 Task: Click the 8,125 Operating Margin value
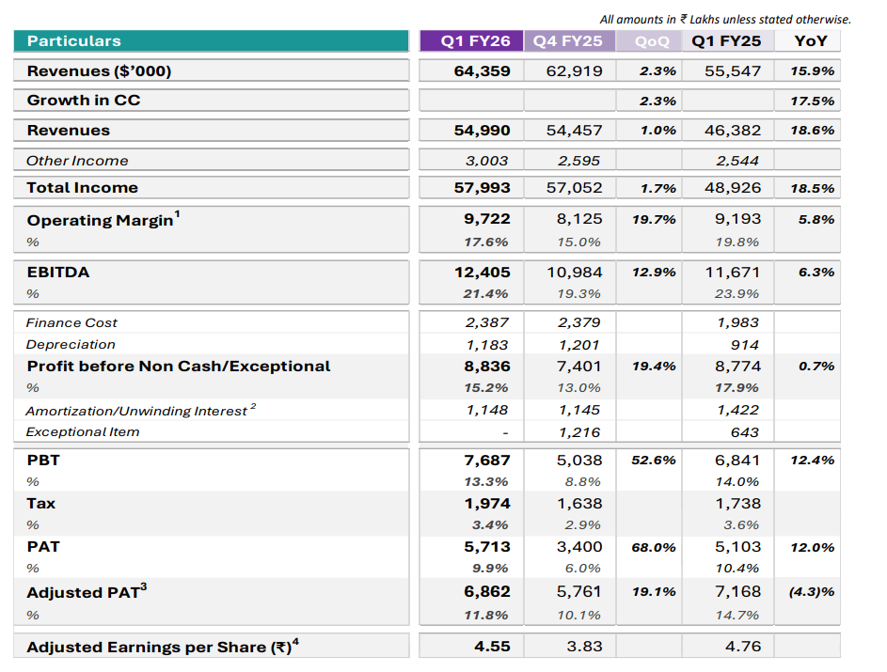tap(579, 219)
